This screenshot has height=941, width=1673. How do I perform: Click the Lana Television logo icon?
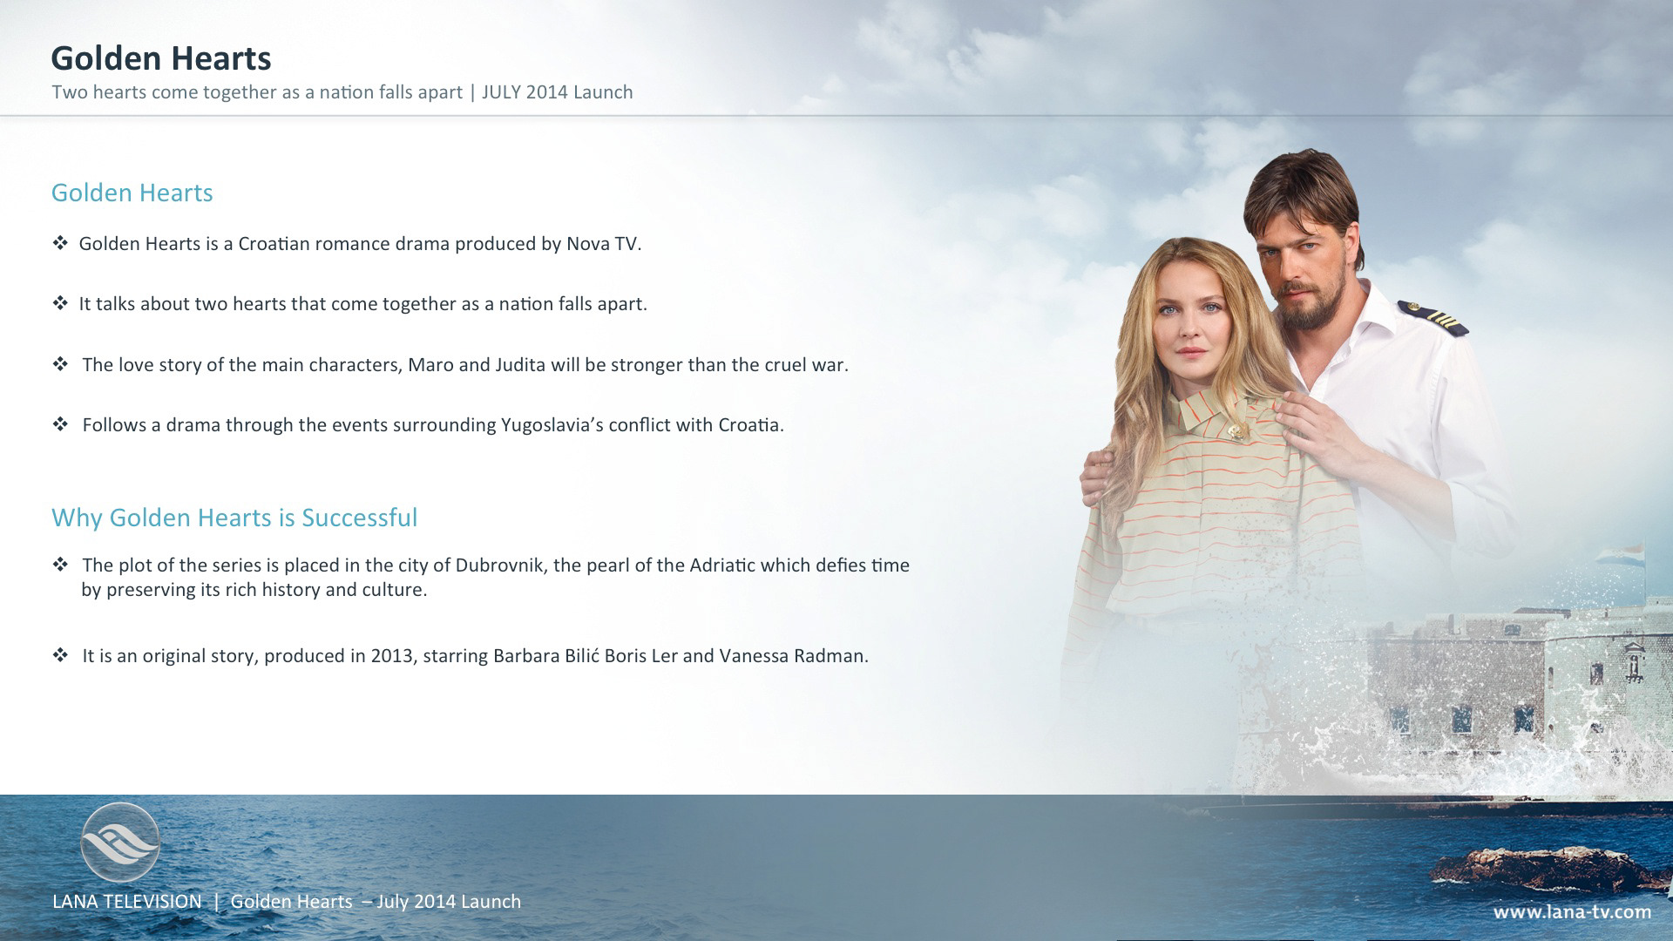coord(120,843)
